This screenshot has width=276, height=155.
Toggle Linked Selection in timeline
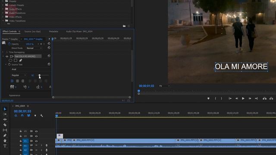[28, 116]
